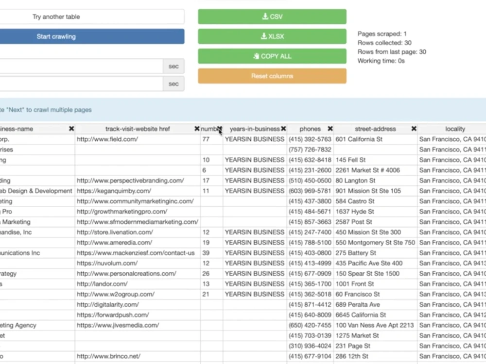Export data using the CSV button

(272, 16)
